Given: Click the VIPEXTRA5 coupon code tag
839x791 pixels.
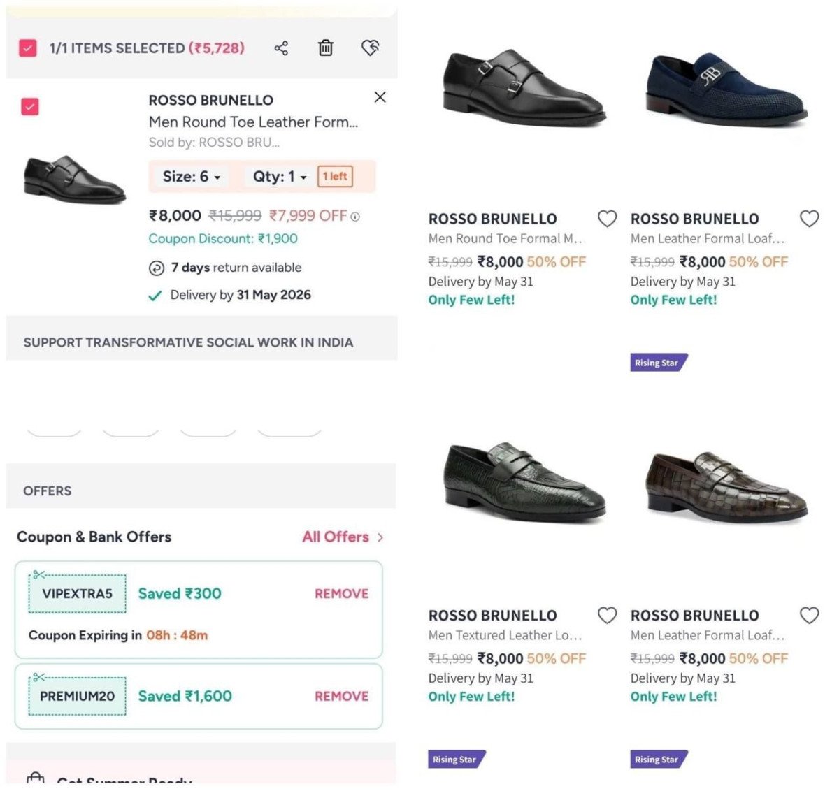Looking at the screenshot, I should tap(77, 594).
